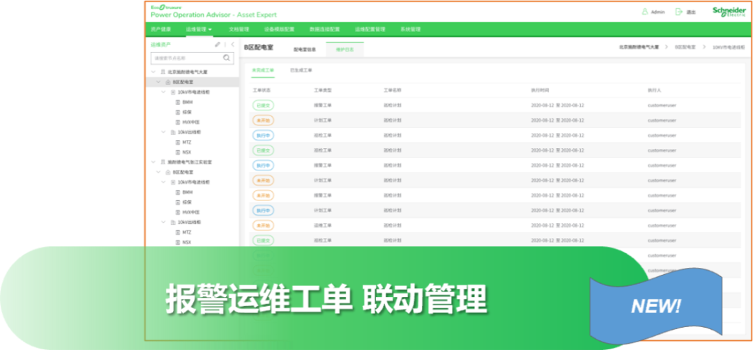Select 10kV市电进线柜 label under 北京施耐德电气大厦
Viewport: 753px width, 350px height.
click(x=194, y=92)
